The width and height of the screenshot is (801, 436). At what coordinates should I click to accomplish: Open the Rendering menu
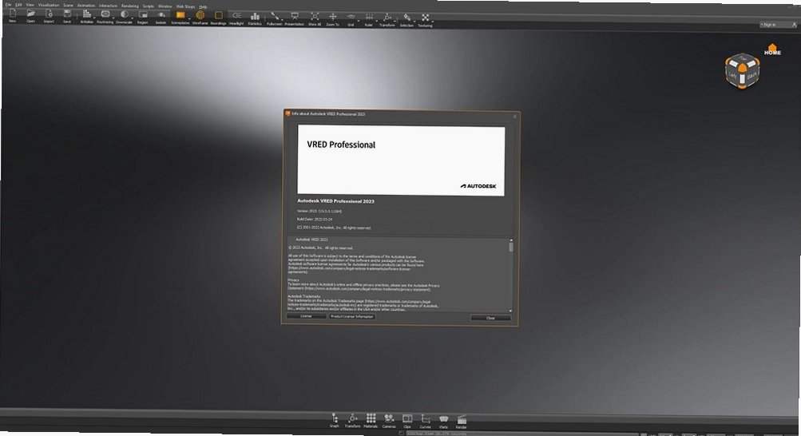129,6
